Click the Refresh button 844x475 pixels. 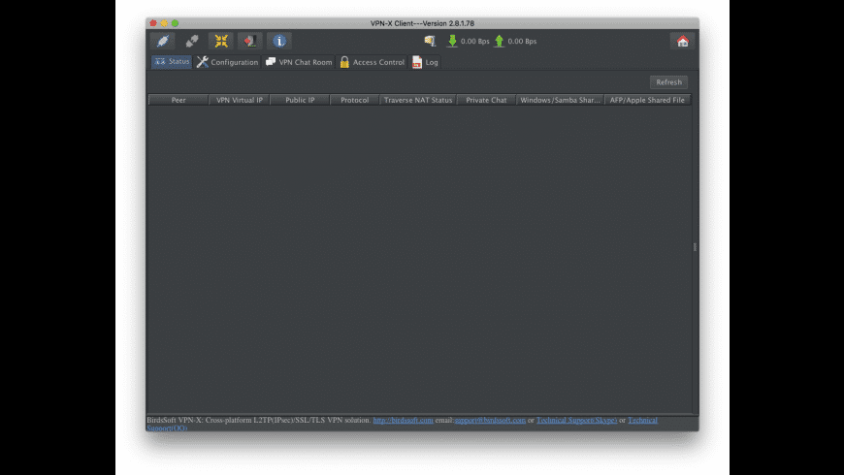(668, 82)
